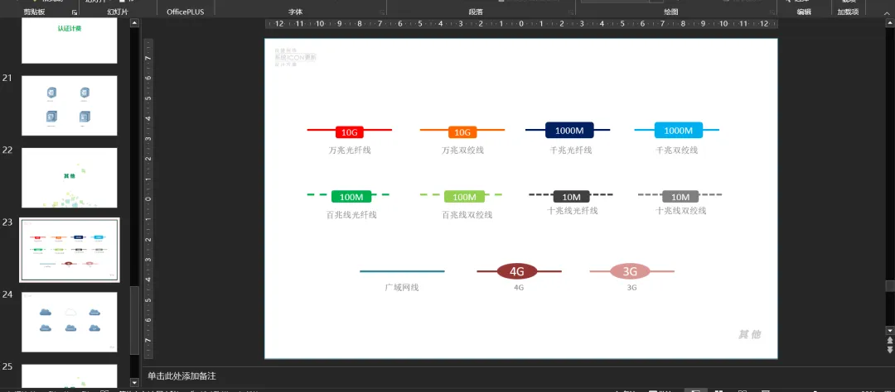Click the 3G caption below the oval
The width and height of the screenshot is (895, 392).
coord(631,288)
